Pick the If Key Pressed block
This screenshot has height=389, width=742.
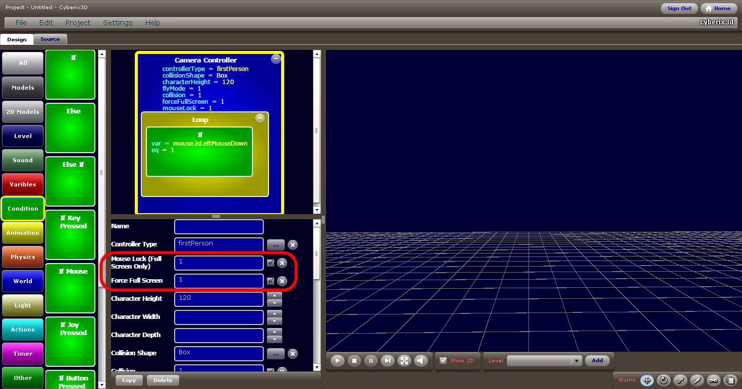tap(71, 235)
